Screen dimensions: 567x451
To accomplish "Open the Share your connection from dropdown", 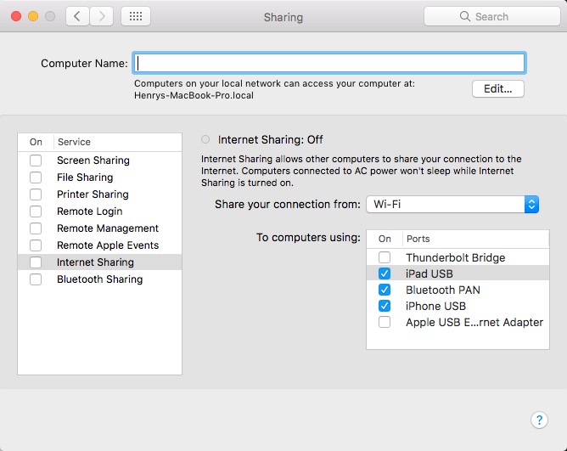I will [452, 205].
